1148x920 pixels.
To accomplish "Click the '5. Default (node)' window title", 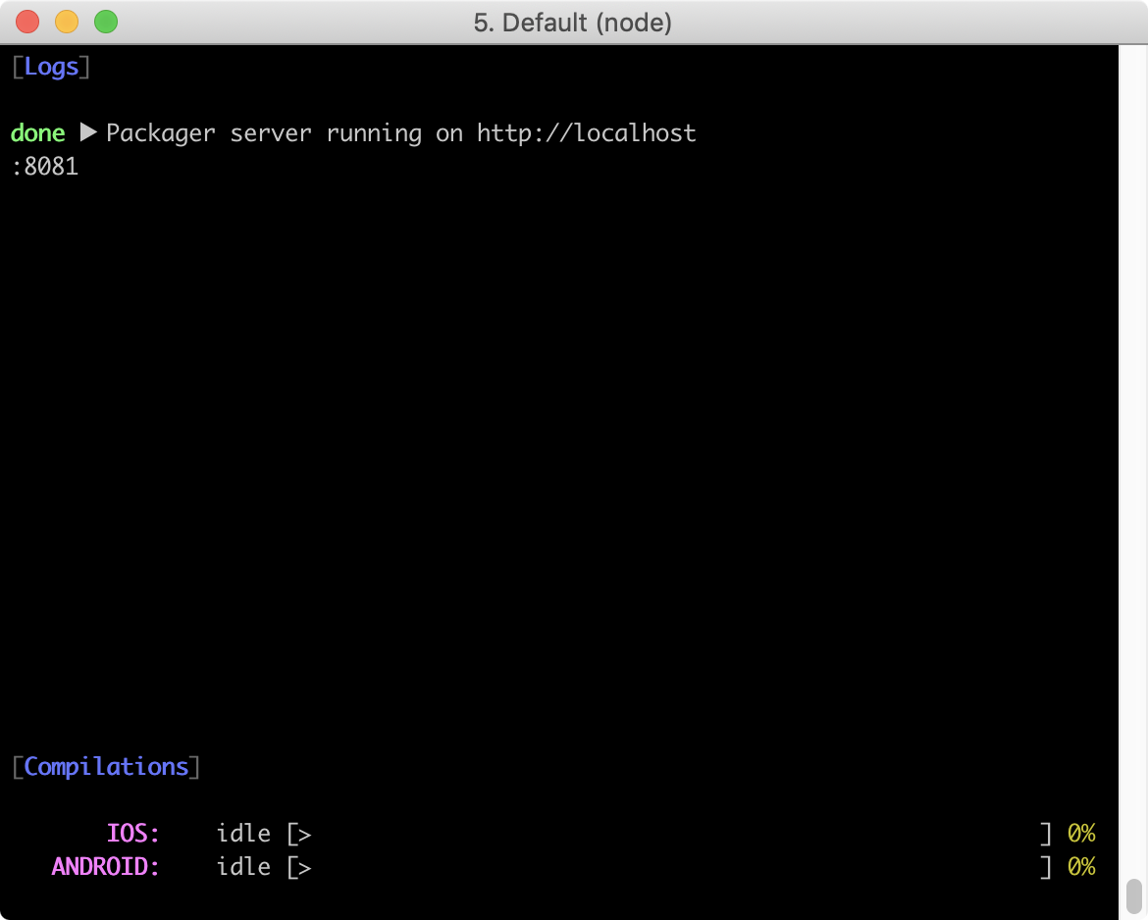I will pos(574,22).
